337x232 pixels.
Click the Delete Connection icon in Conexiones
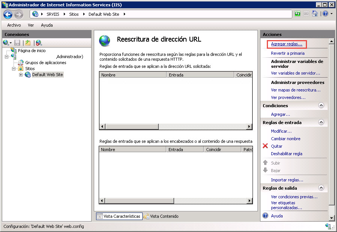(39, 43)
